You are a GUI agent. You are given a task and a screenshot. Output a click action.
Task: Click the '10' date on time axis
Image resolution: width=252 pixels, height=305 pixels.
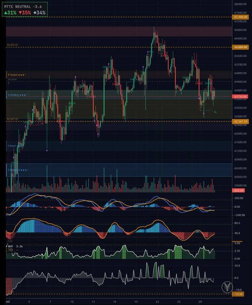tap(72, 302)
